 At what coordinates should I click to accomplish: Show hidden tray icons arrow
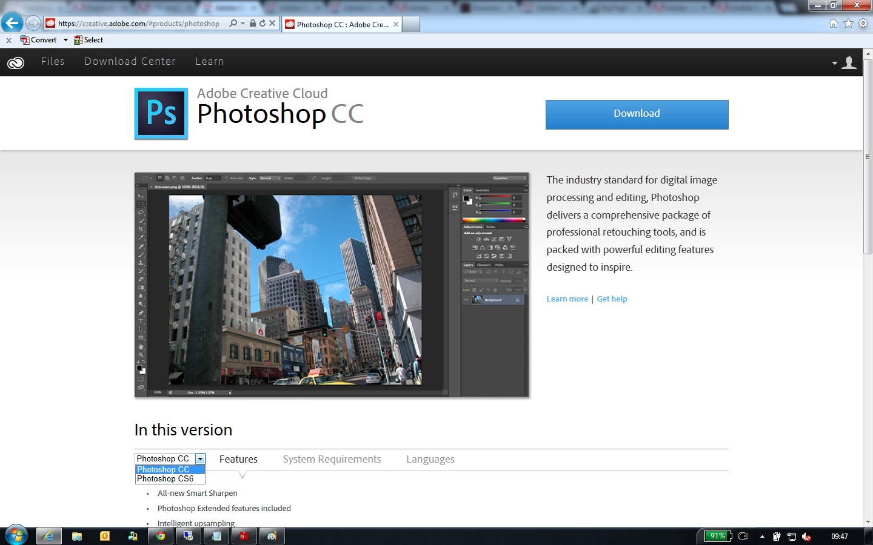point(762,537)
